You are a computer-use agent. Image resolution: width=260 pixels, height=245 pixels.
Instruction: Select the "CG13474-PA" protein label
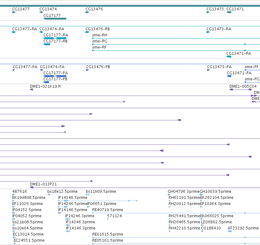(x=52, y=67)
